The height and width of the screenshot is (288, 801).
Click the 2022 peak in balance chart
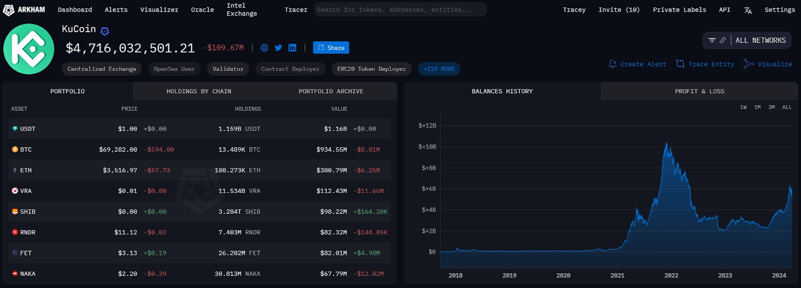point(666,144)
